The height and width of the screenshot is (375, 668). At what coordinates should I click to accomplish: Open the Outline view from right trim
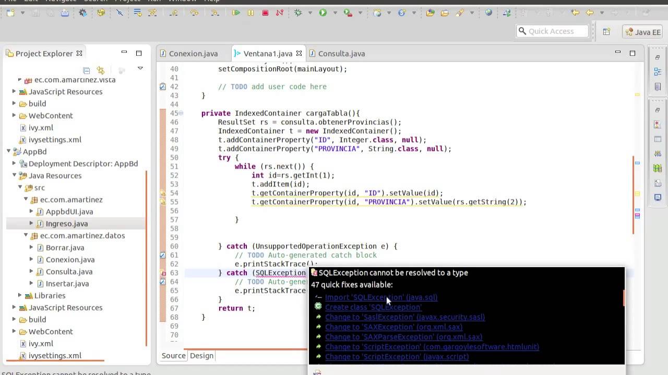tap(658, 71)
